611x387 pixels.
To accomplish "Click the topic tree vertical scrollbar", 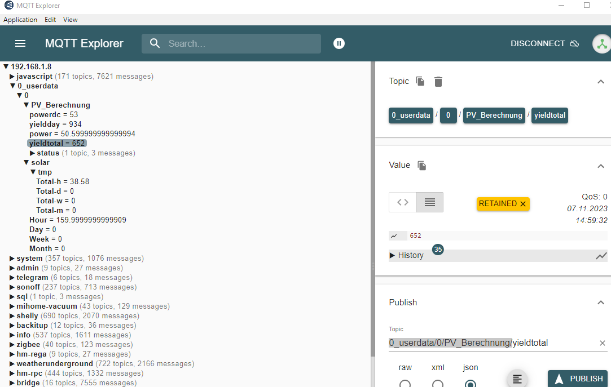I will point(373,209).
